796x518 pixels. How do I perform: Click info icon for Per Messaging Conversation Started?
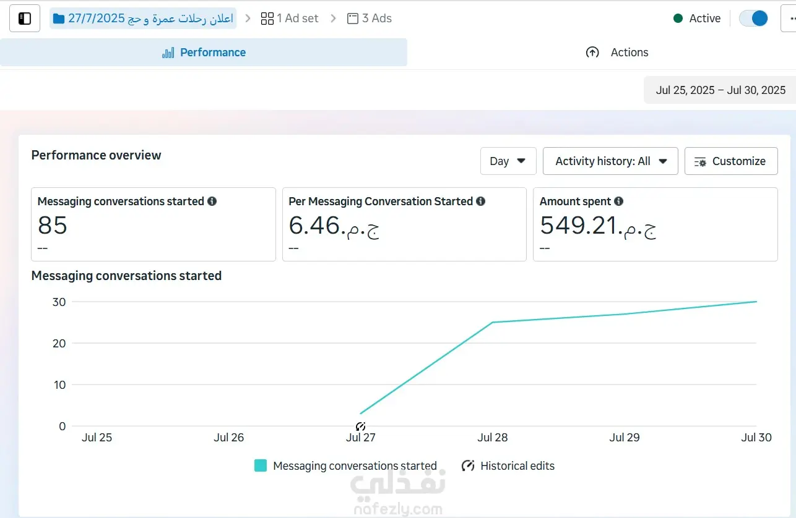click(x=481, y=202)
